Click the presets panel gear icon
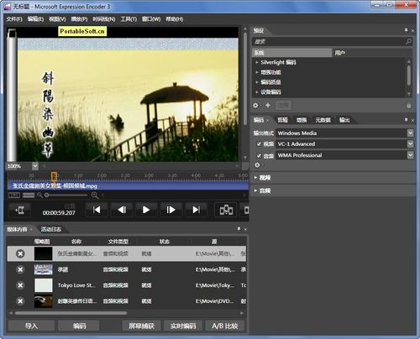The width and height of the screenshot is (420, 339). click(x=255, y=106)
